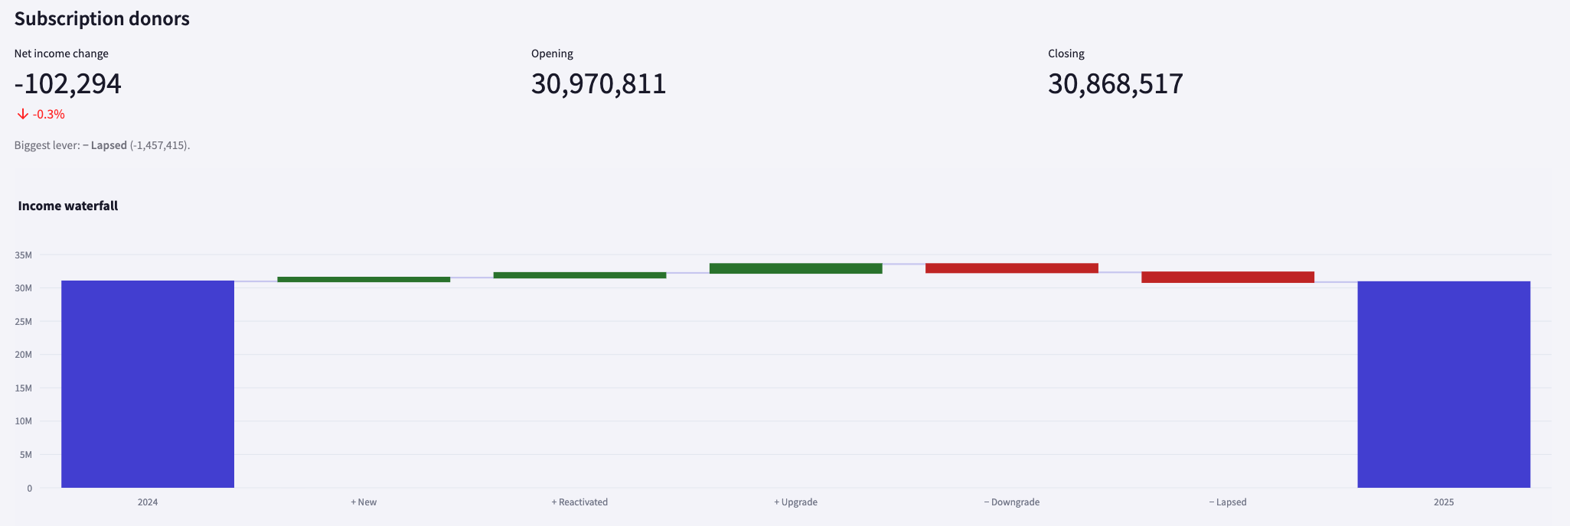Viewport: 1570px width, 526px height.
Task: Click the 0 y-axis label
Action: click(x=30, y=489)
